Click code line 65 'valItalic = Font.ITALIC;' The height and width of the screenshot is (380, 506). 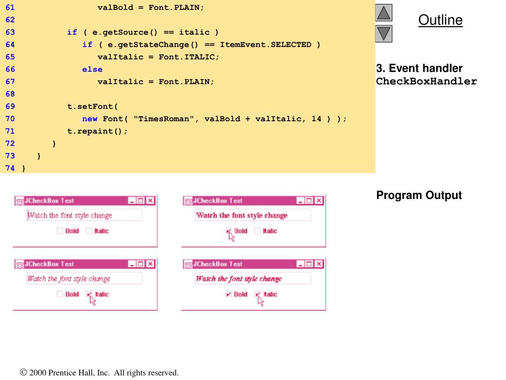158,57
